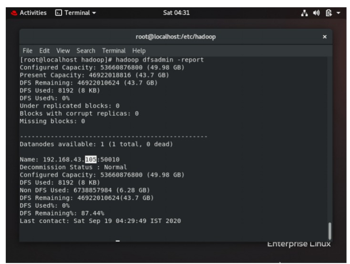The image size is (350, 264).
Task: Close the terminal window
Action: (x=325, y=37)
